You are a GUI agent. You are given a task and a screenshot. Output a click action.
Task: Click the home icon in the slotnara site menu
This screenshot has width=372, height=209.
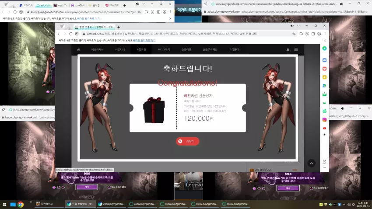[x=78, y=49]
